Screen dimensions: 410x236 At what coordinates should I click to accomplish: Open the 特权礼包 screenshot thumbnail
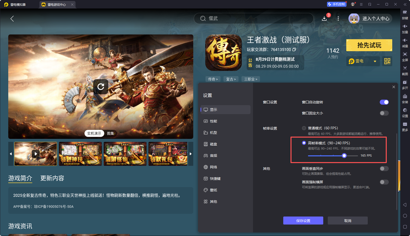pos(168,154)
